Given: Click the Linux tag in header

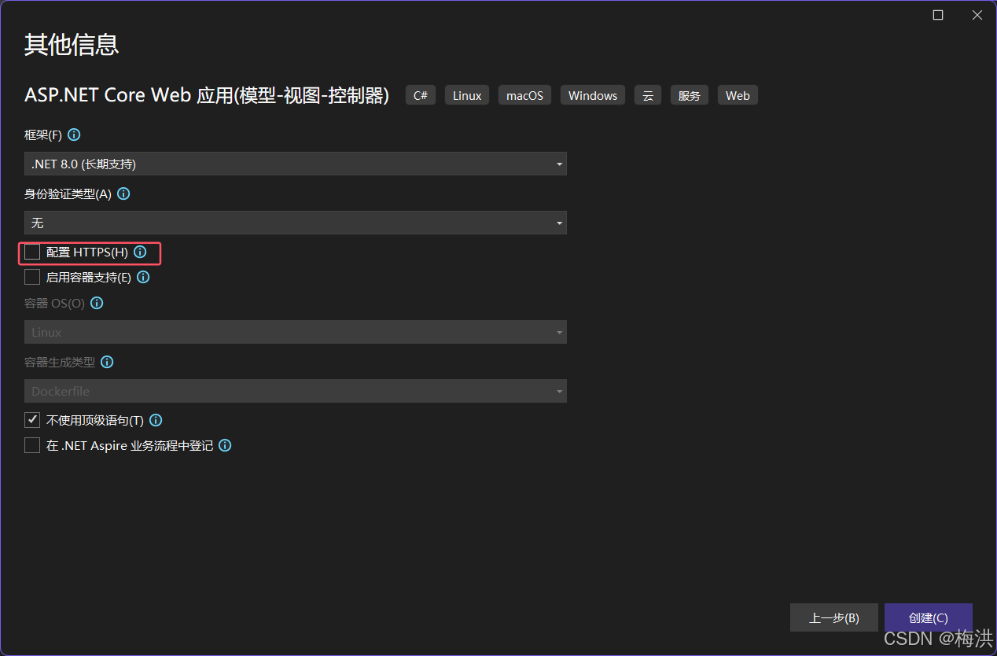Looking at the screenshot, I should [x=467, y=95].
